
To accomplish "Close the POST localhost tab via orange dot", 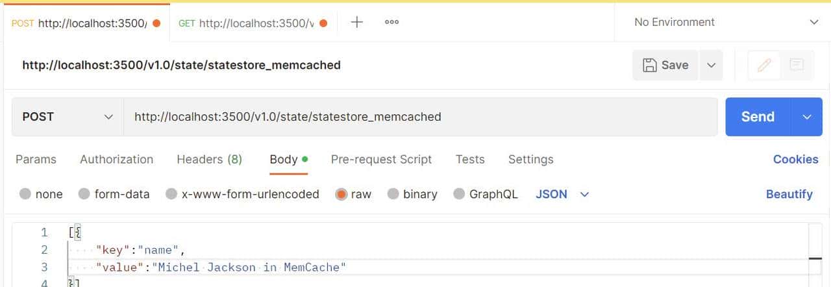I will tap(156, 23).
